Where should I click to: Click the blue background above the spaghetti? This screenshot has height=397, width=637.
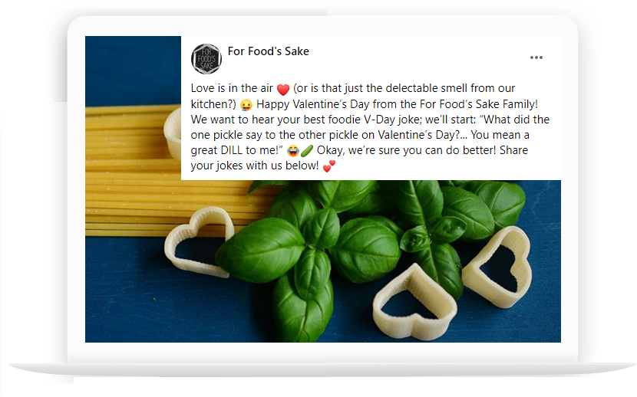[133, 69]
